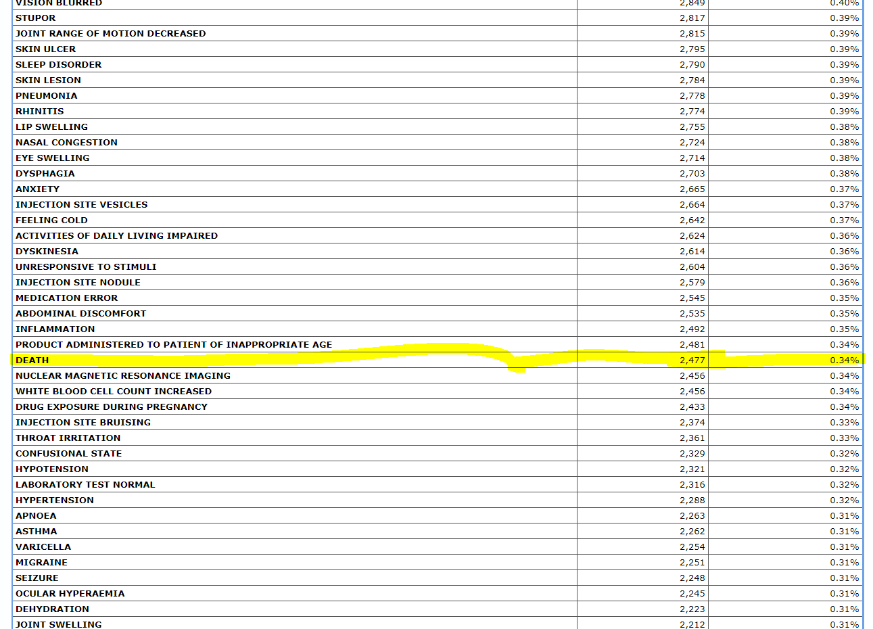Image resolution: width=873 pixels, height=629 pixels.
Task: Select the ASTHMA count 2,262
Action: [x=692, y=532]
